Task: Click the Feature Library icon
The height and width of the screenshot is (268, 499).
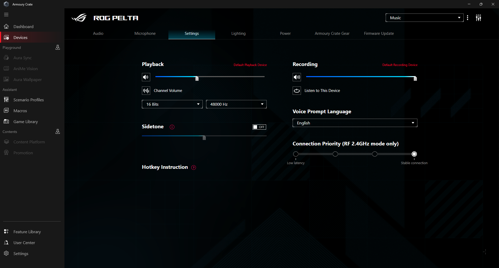Action: tap(6, 232)
